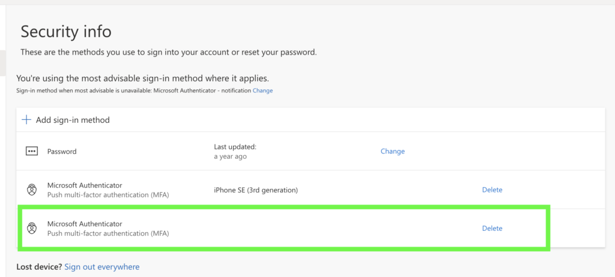Screen dimensions: 615x277
Task: Click Microsoft Authenticator title in the highlighted row
Action: pos(85,224)
